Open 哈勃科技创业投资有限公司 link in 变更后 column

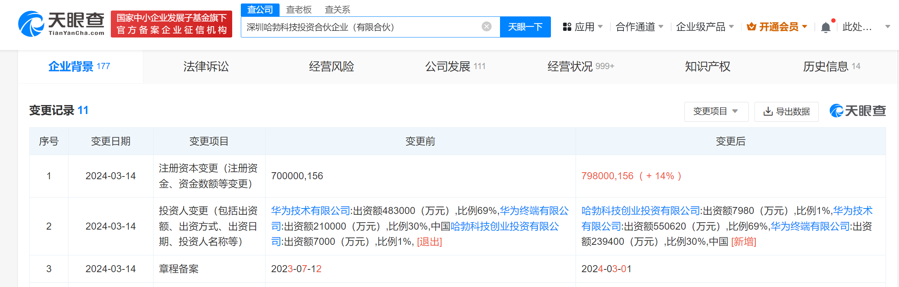[641, 211]
